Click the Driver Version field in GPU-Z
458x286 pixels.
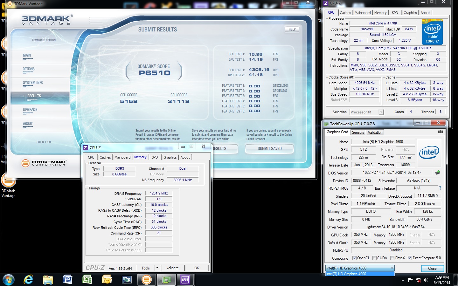[x=396, y=227]
